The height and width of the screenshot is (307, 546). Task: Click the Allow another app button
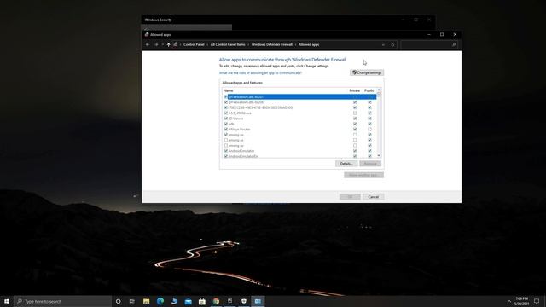363,175
